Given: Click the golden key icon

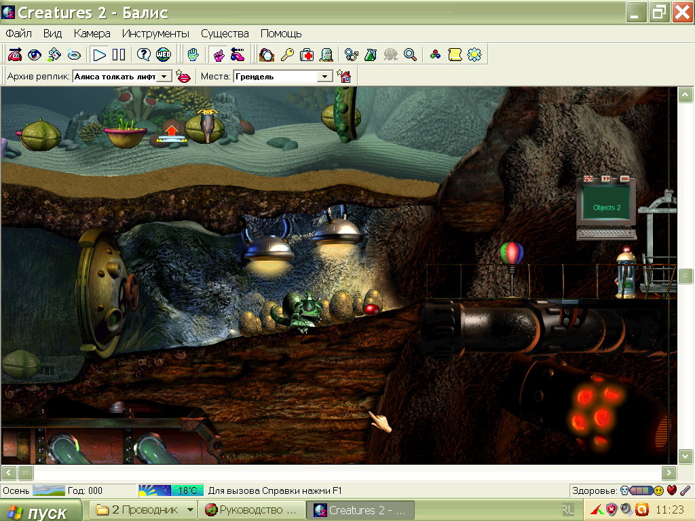Looking at the screenshot, I should [x=287, y=55].
